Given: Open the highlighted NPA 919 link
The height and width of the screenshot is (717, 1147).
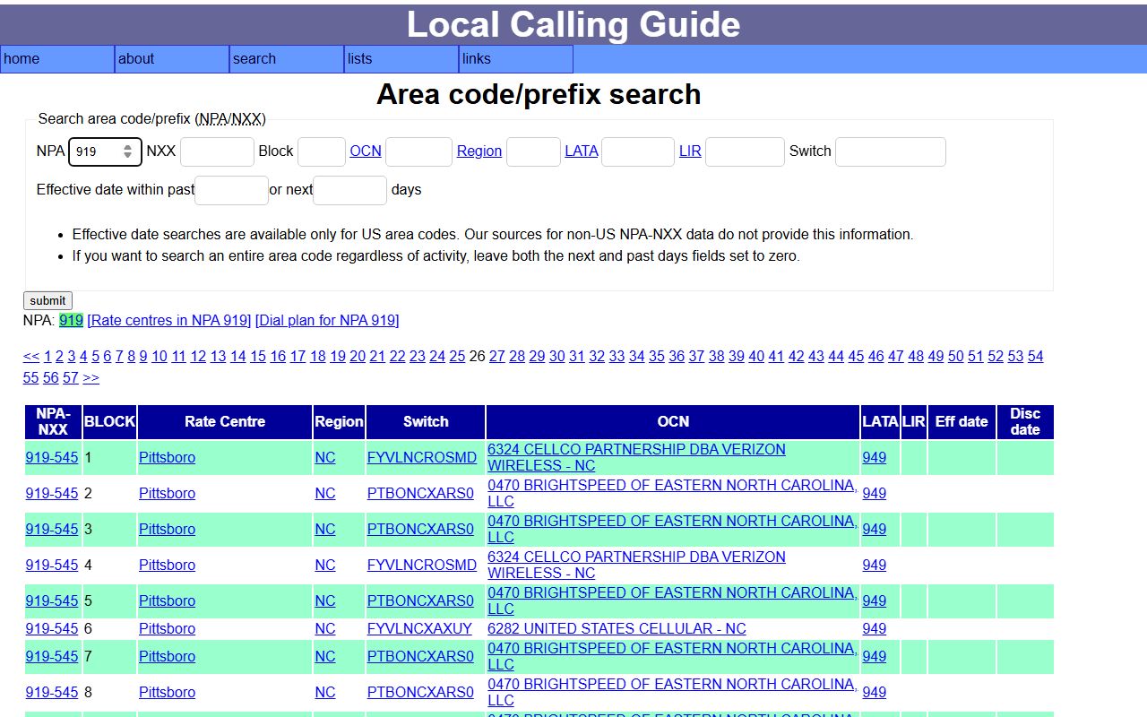Looking at the screenshot, I should point(72,320).
